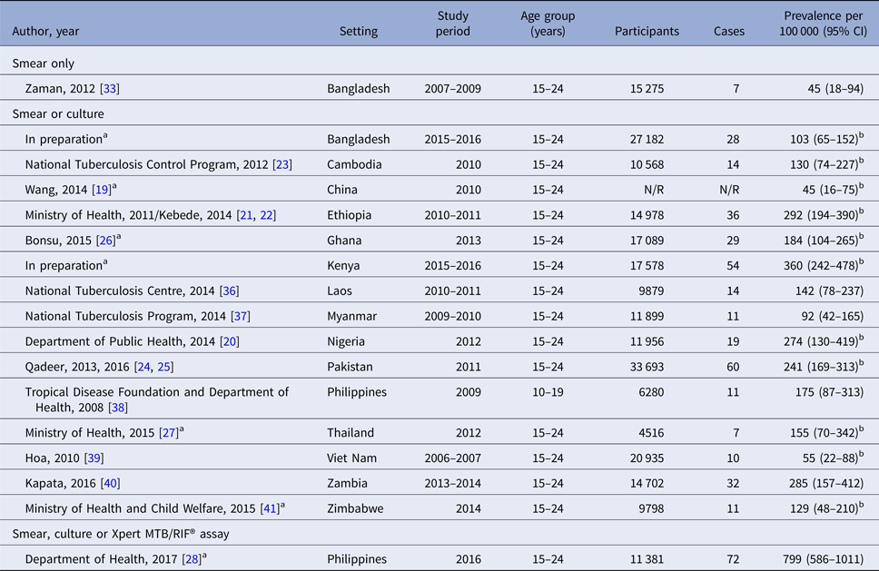Follow citation 37 in the Myanmar row

[x=239, y=316]
